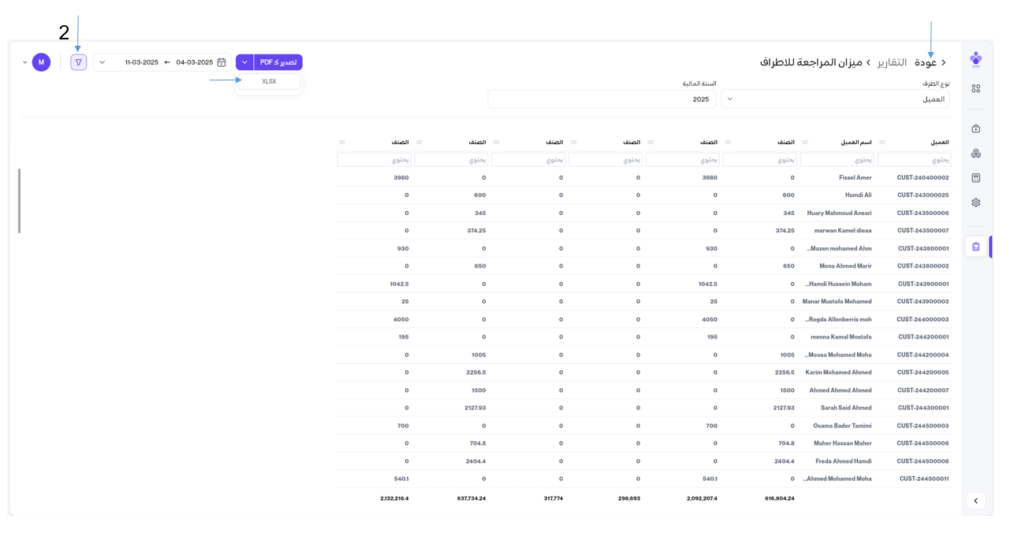Open column menu for العميل header
The width and height of the screenshot is (1010, 533).
point(882,143)
